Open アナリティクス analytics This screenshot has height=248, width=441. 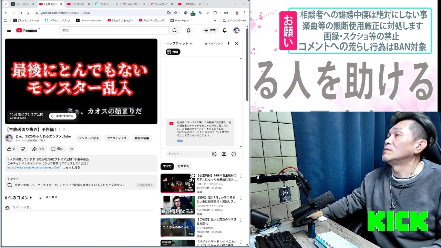[117, 138]
